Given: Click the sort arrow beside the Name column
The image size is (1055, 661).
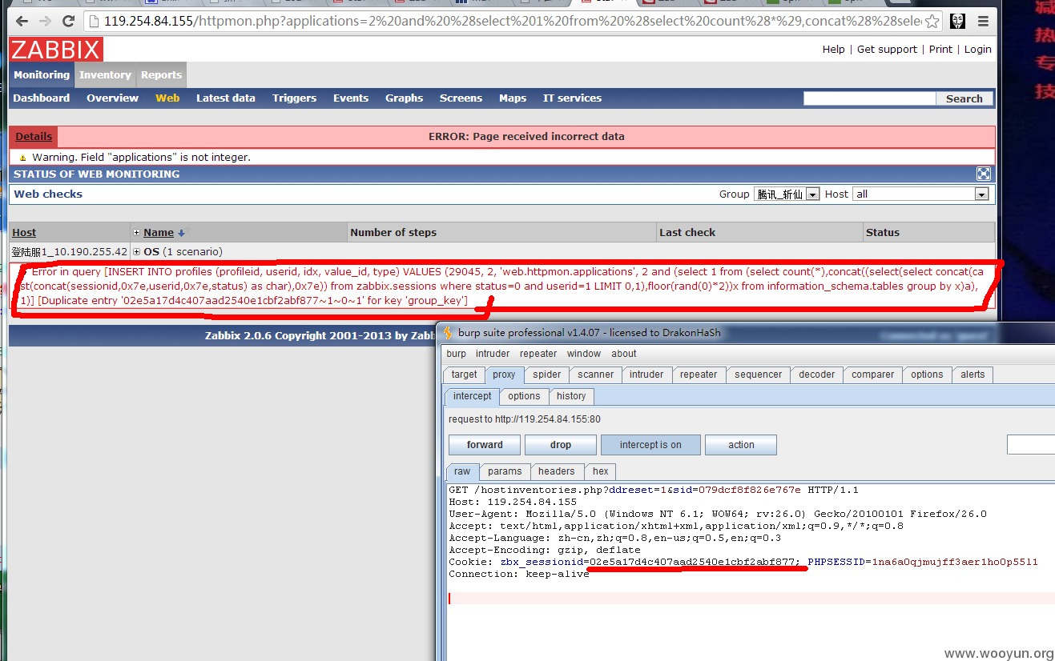Looking at the screenshot, I should pos(181,233).
